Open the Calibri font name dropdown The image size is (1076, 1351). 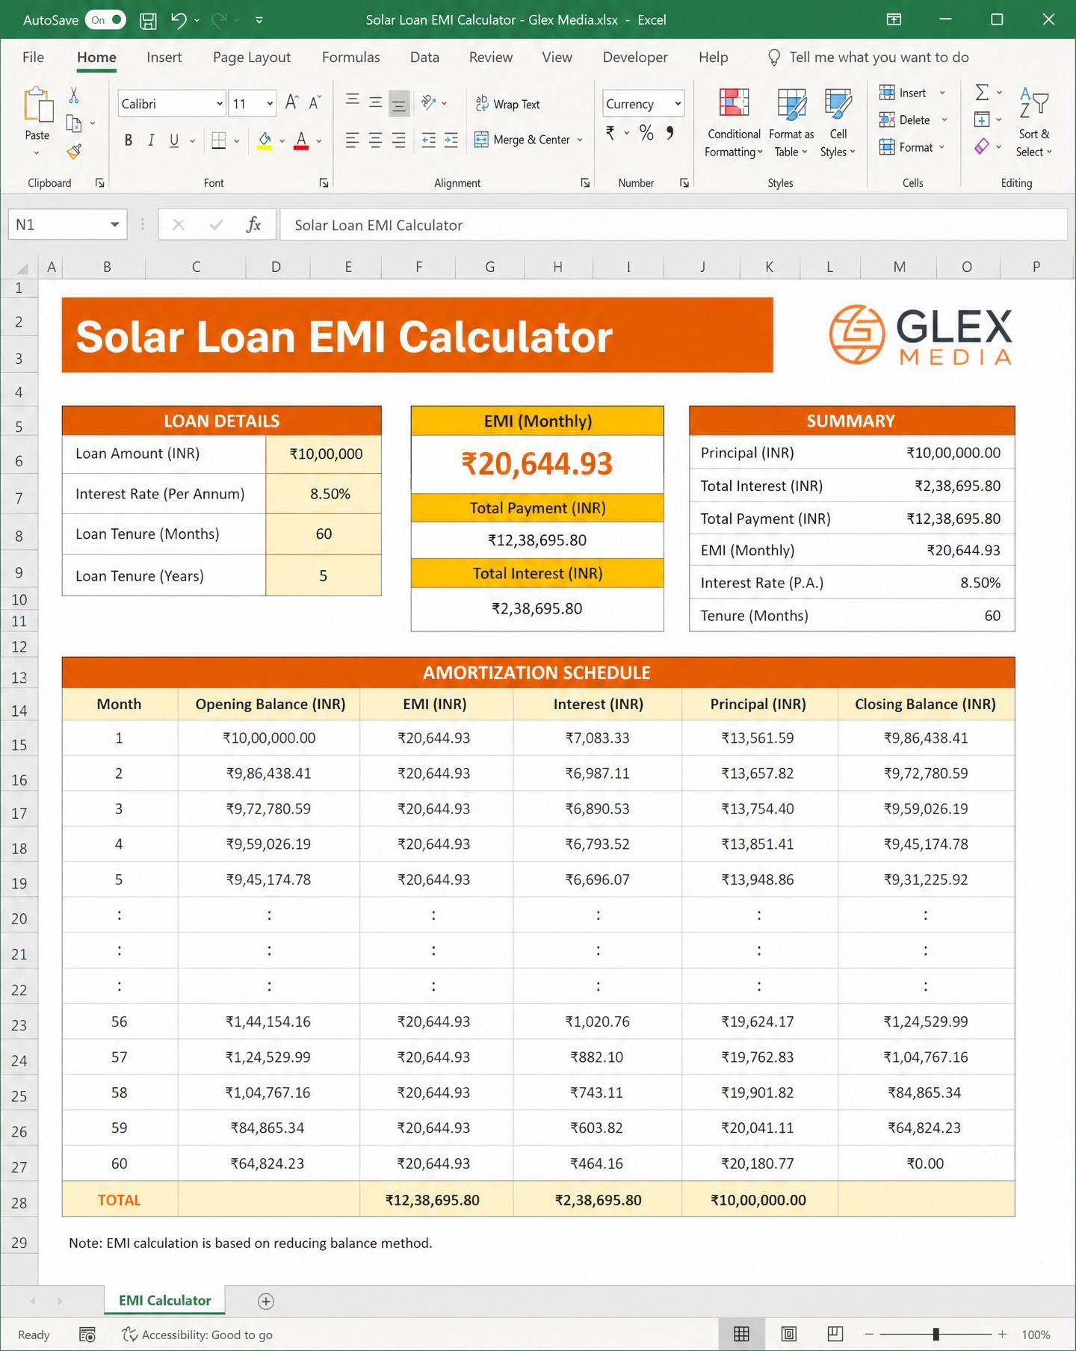(x=220, y=103)
